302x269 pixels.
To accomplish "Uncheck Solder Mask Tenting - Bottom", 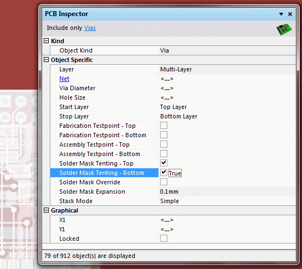I will click(163, 172).
